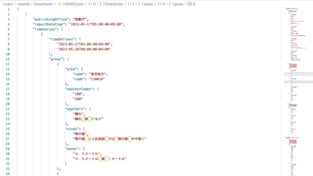
Task: Select the Downloads breadcrumb segment
Action: tap(43, 4)
